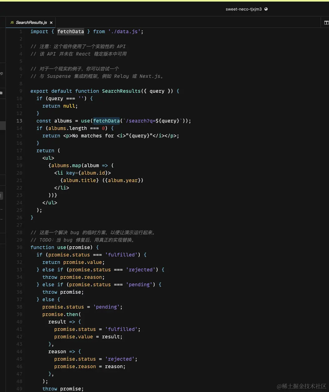Click the globe visibility icon beside the sandbox name

(x=266, y=9)
